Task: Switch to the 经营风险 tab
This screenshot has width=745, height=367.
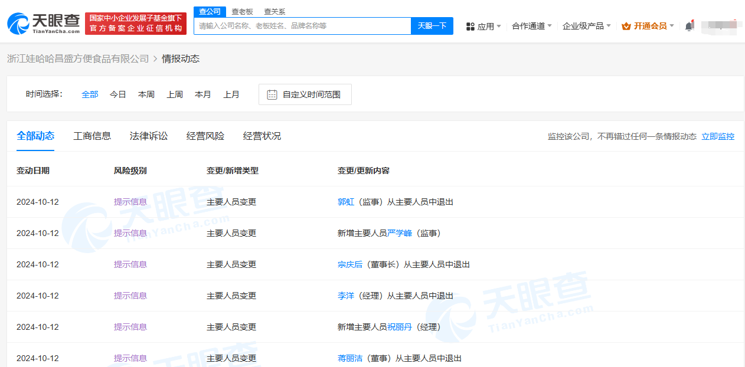Action: coord(205,136)
